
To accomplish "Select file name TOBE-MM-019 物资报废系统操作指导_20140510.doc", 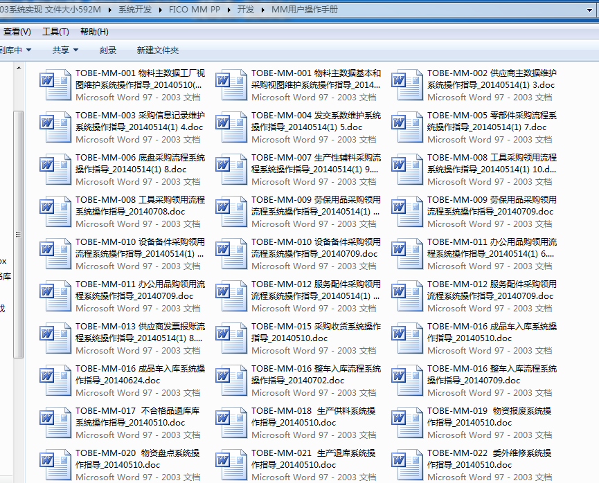I will (x=489, y=417).
